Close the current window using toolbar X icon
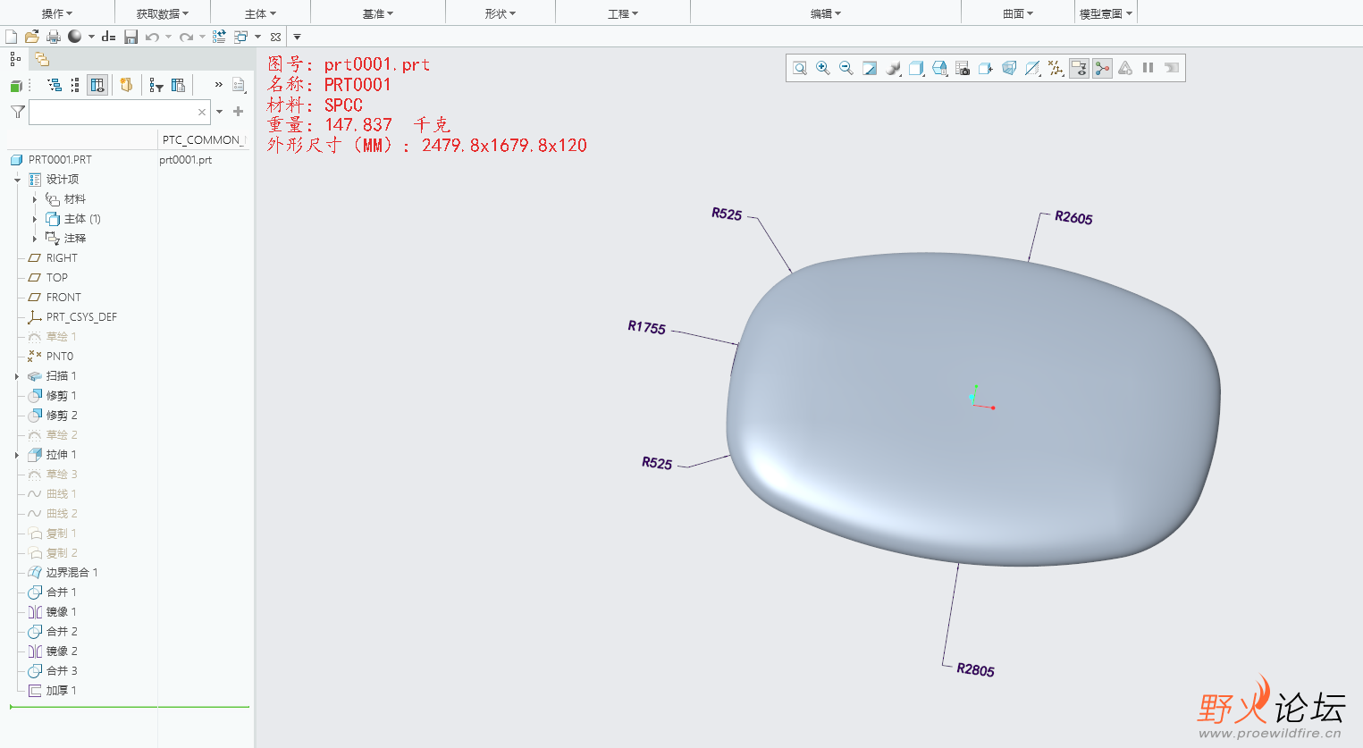This screenshot has width=1363, height=748. 275,37
